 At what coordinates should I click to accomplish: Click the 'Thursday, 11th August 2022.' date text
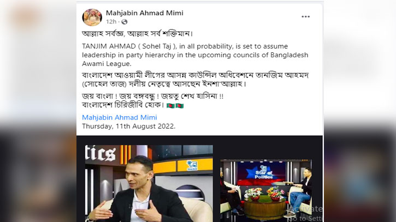pos(128,126)
